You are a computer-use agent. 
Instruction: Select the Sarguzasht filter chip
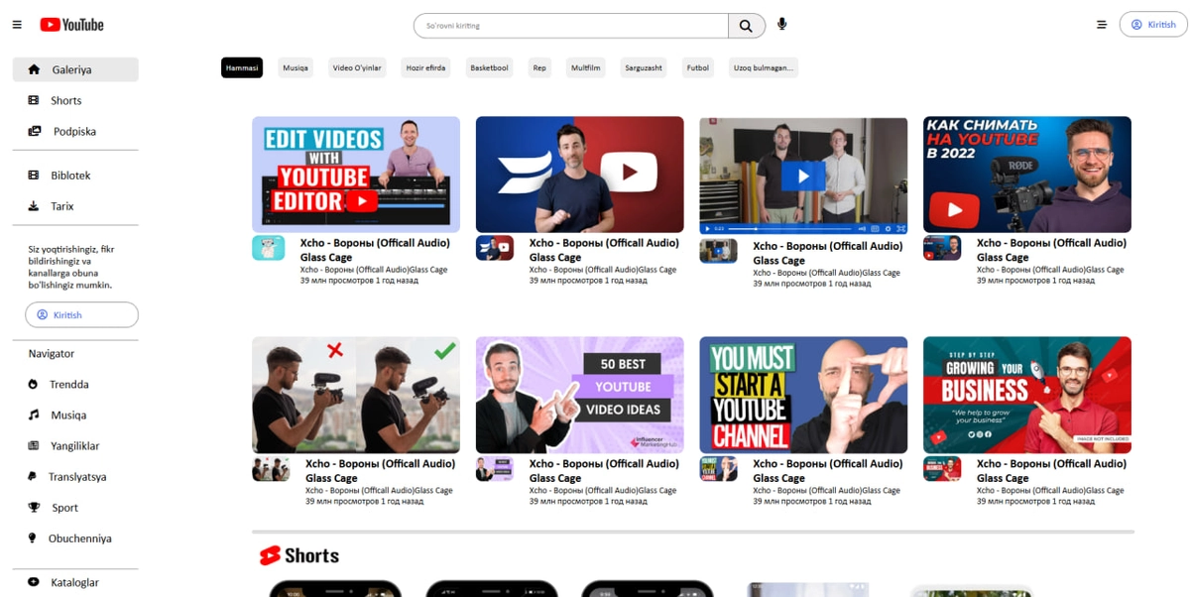click(644, 67)
